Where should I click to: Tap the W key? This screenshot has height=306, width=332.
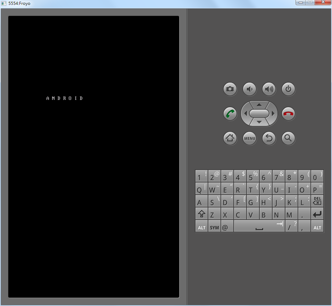pyautogui.click(x=215, y=188)
